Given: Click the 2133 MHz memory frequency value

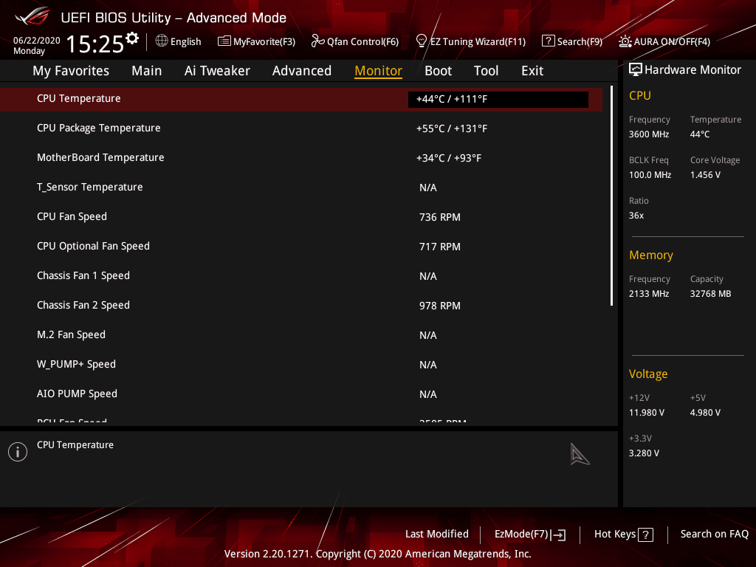Looking at the screenshot, I should 649,294.
